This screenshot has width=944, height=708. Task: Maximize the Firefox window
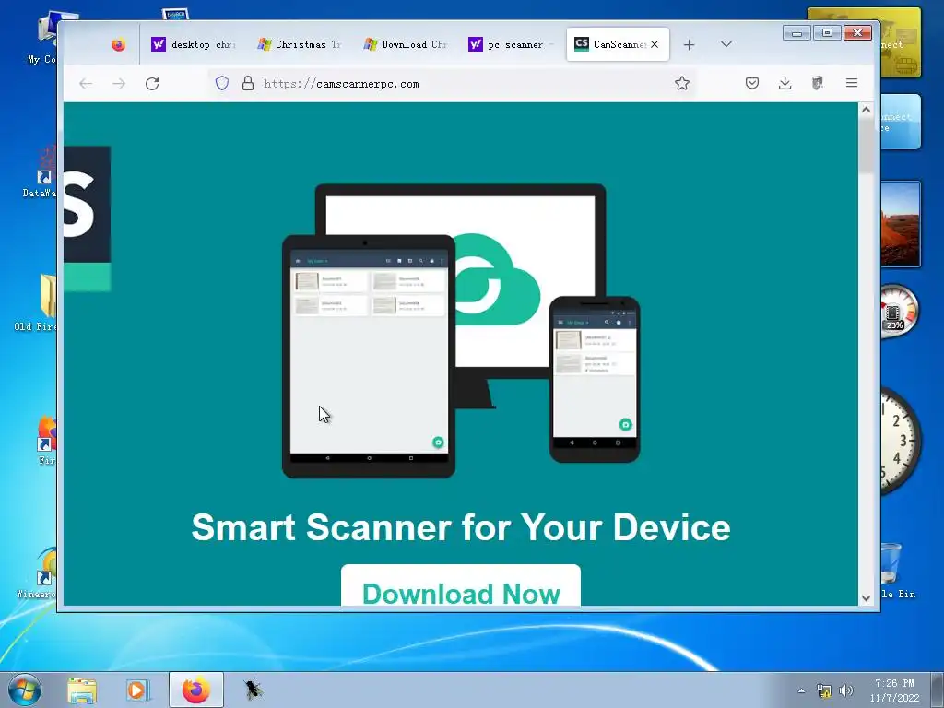point(827,33)
